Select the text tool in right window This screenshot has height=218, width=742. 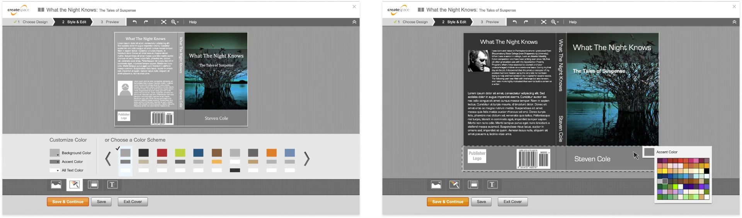492,185
